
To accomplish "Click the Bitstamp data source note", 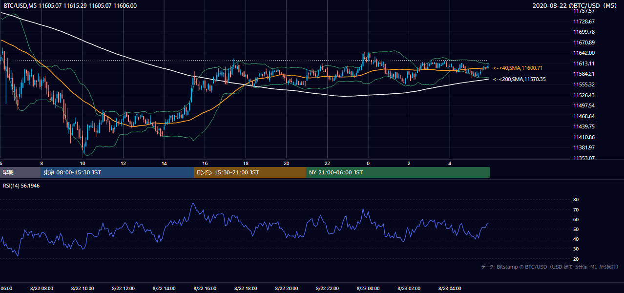I will 550,267.
